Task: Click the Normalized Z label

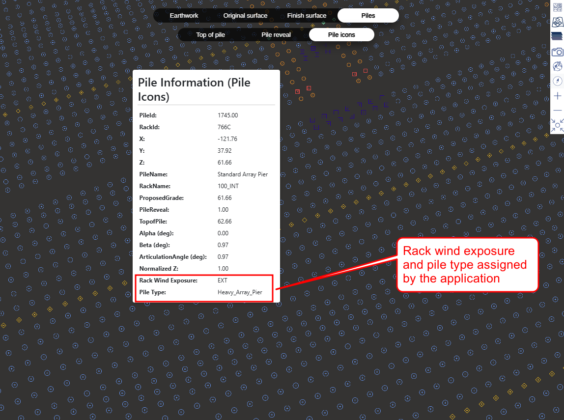Action: 159,269
